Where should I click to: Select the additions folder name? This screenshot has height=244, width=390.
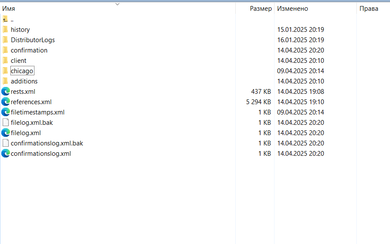[24, 81]
